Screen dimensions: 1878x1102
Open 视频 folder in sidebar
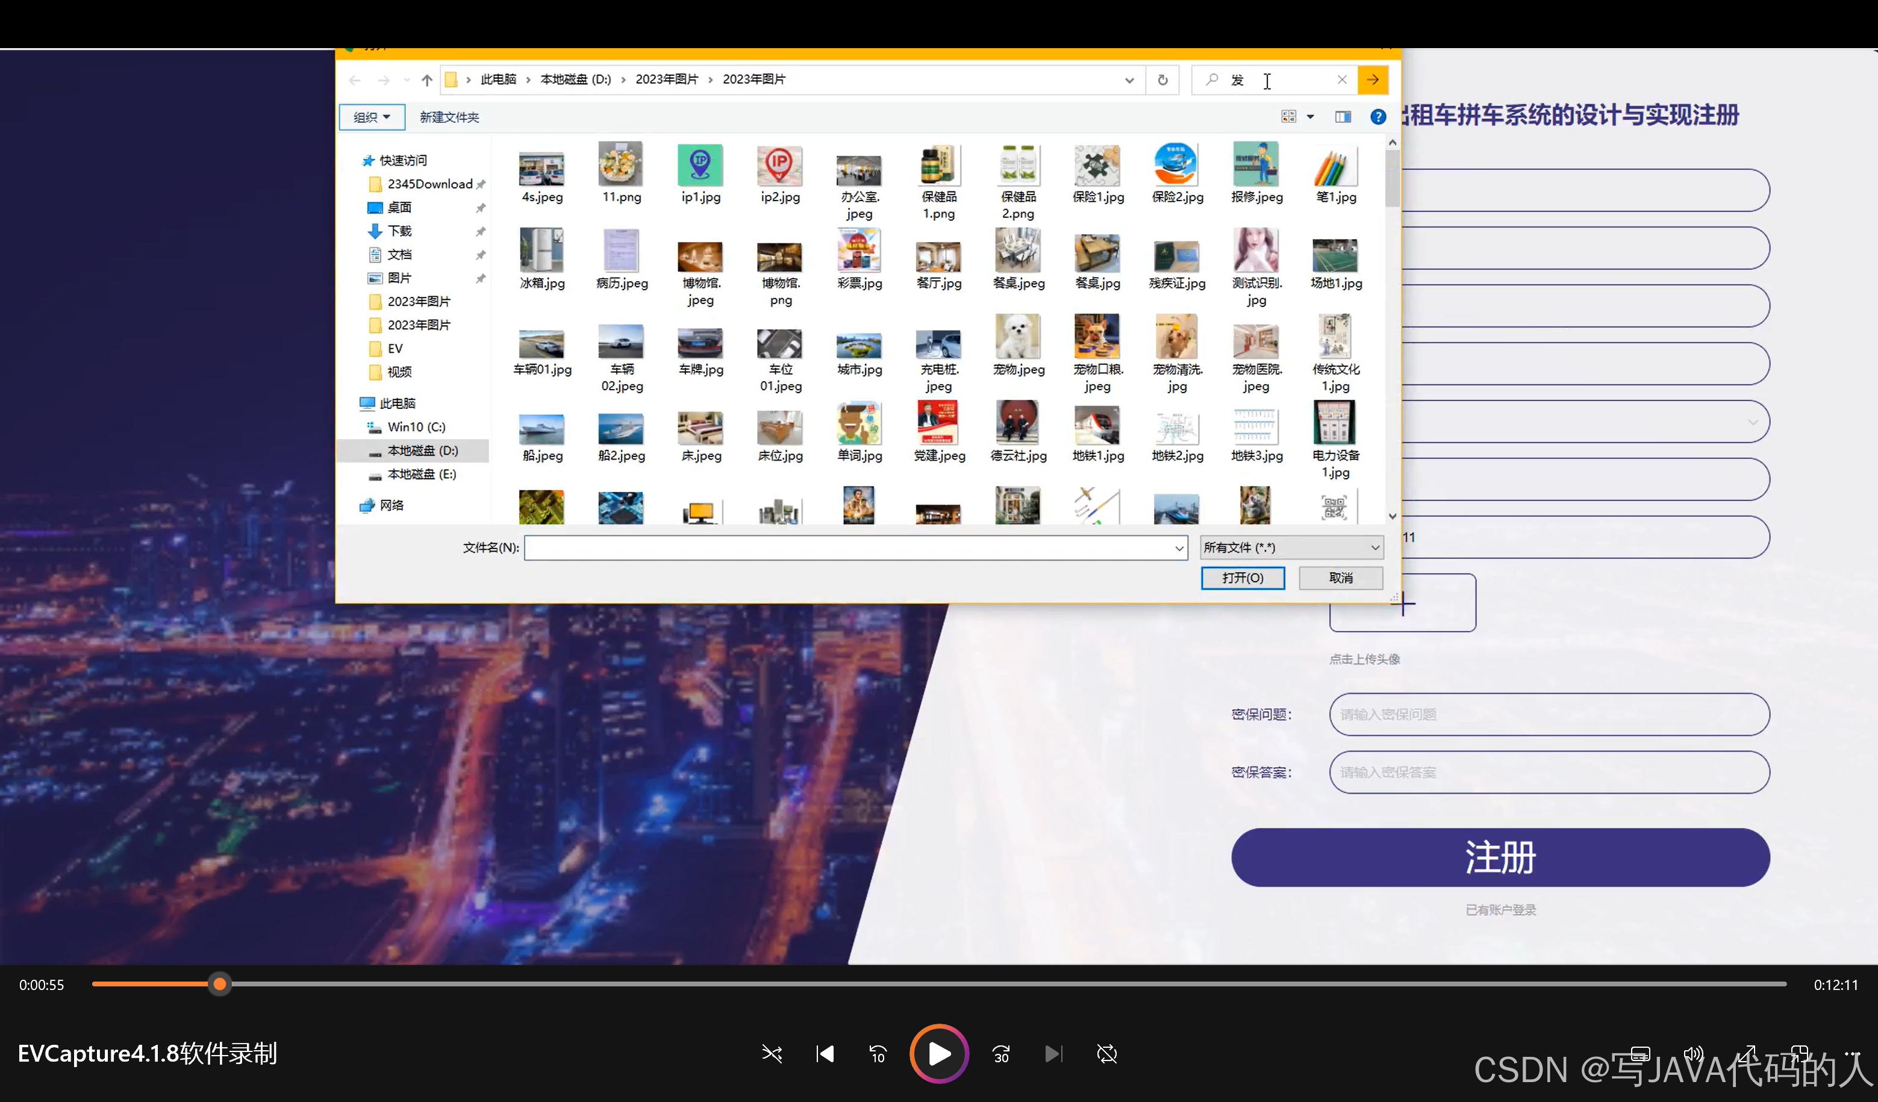pyautogui.click(x=399, y=372)
